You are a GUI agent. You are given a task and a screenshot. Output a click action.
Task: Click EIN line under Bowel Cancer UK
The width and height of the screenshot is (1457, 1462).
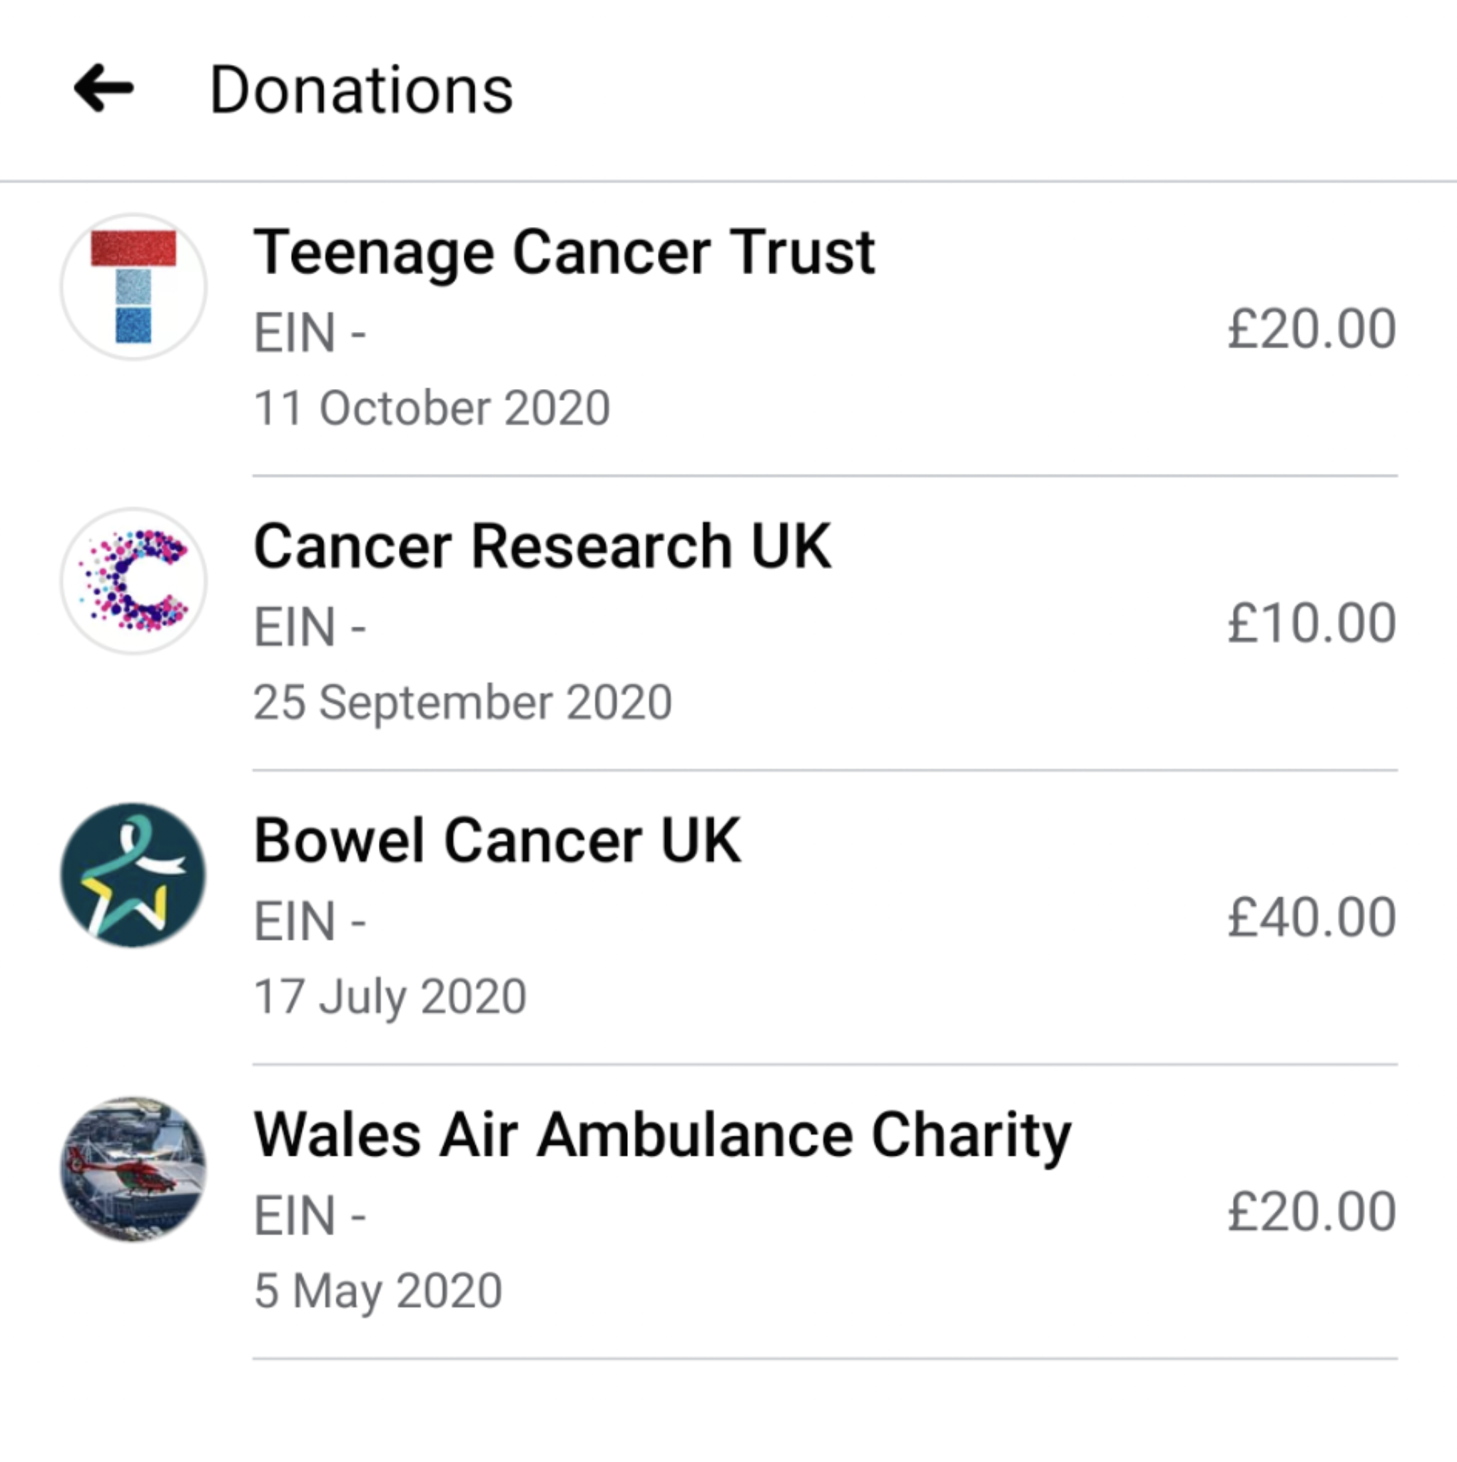(310, 921)
